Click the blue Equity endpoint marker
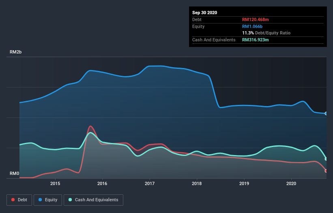 coord(326,114)
